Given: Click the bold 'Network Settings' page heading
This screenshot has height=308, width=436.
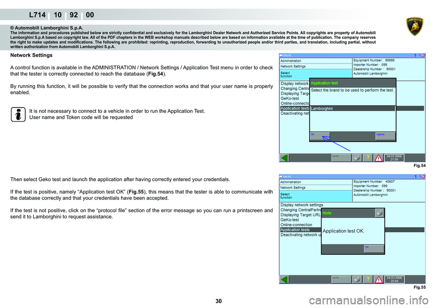Looking at the screenshot, I should 31,55.
